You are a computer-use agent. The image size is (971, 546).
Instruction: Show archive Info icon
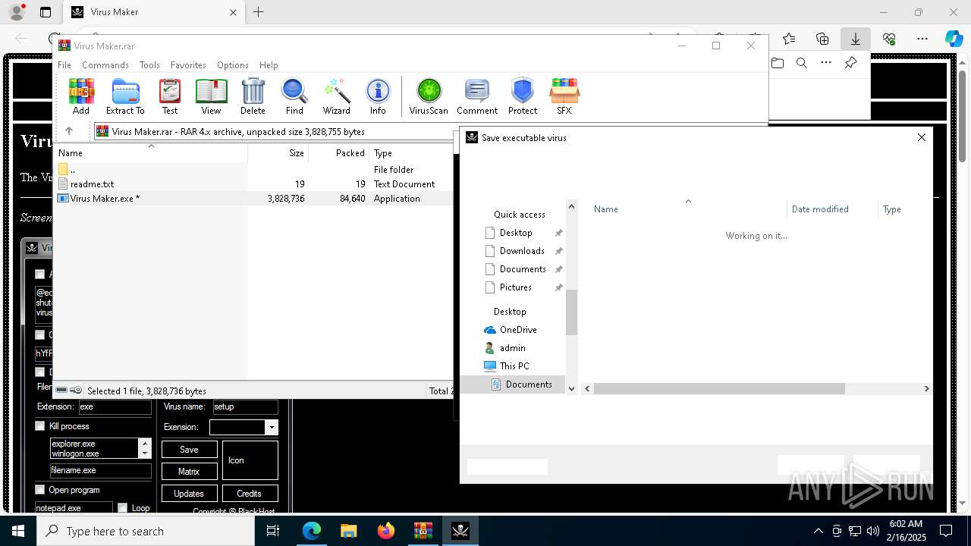tap(378, 96)
